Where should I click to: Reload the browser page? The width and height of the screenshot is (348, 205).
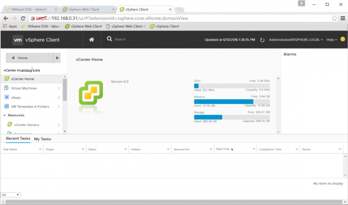[23, 19]
